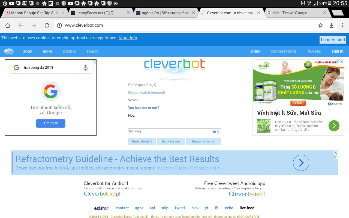Open the fb footer link
The height and width of the screenshot is (218, 349).
(216, 208)
